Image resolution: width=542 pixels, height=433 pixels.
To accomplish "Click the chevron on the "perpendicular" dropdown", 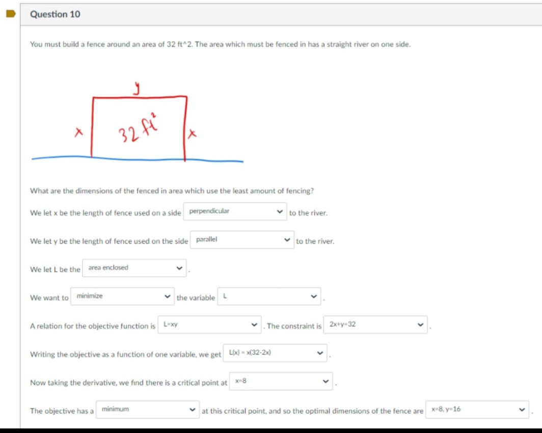I will pos(280,211).
